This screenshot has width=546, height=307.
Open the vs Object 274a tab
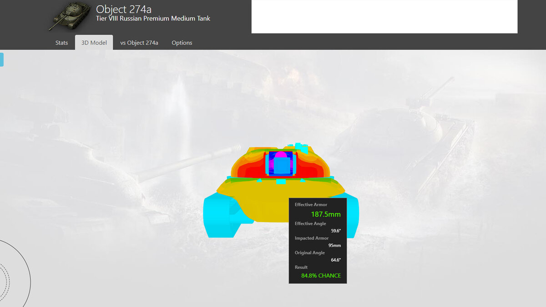[139, 43]
